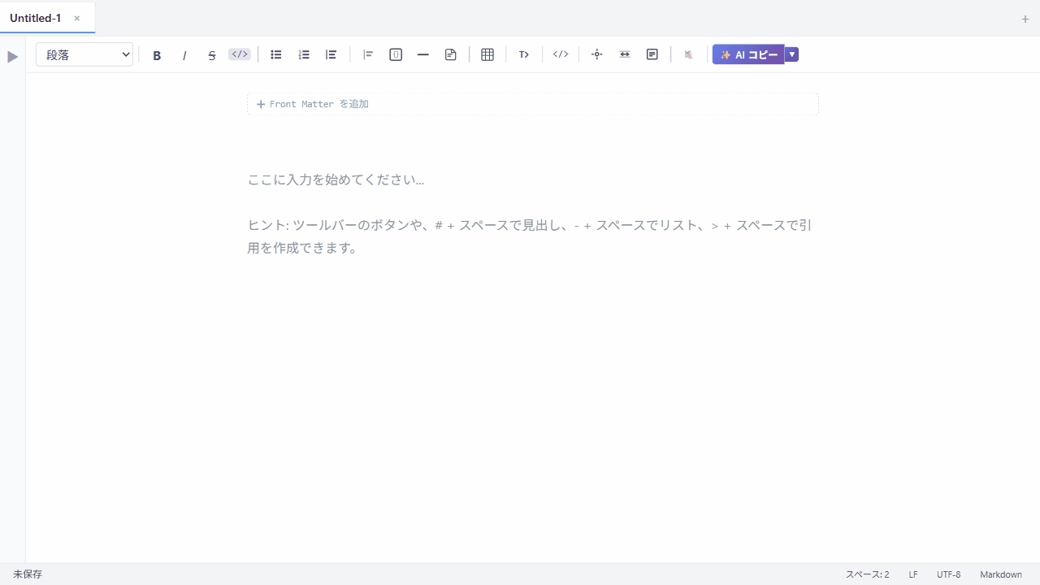The image size is (1040, 585).
Task: Open a new tab with the plus icon
Action: click(1025, 19)
